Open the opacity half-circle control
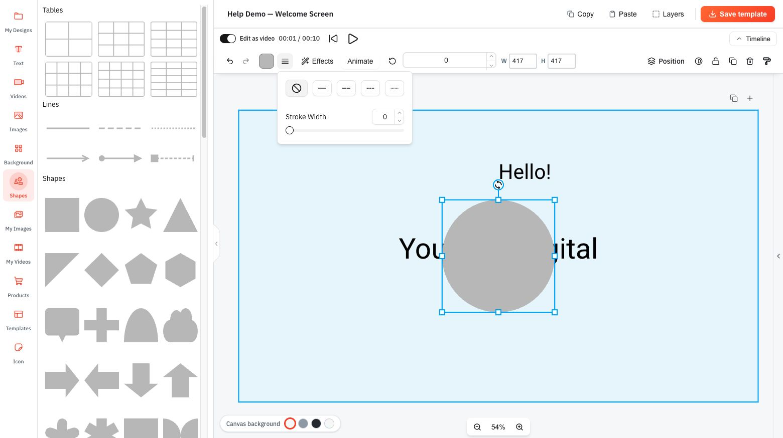This screenshot has width=783, height=438. click(699, 61)
